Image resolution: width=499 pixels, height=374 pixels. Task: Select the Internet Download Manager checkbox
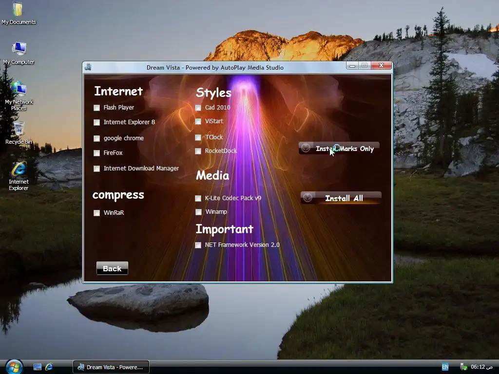coord(97,168)
